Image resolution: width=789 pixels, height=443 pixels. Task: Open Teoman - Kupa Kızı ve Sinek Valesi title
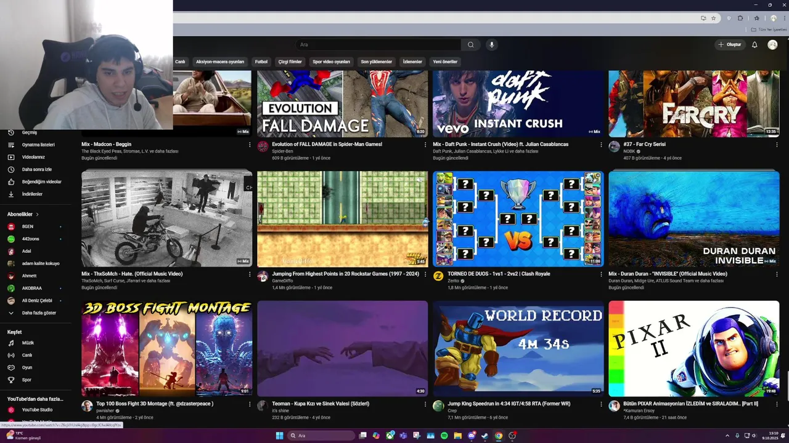coord(321,404)
